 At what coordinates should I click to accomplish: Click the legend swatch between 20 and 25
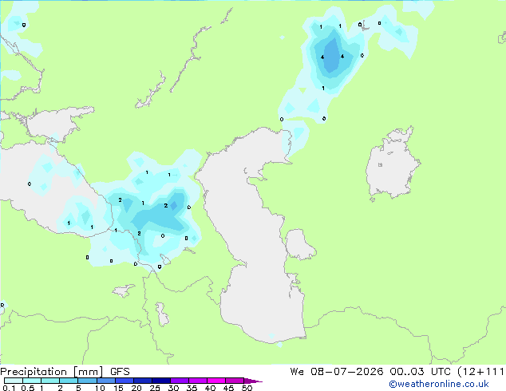[x=142, y=381]
